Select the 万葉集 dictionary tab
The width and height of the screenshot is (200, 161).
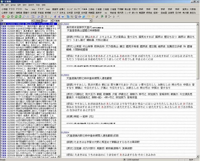[x=84, y=9]
